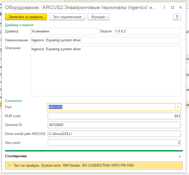Dismiss the Сообщения panel with its X

[180, 156]
